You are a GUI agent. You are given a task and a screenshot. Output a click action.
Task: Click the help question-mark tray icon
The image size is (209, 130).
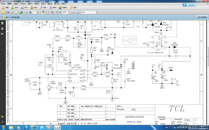click(x=170, y=127)
